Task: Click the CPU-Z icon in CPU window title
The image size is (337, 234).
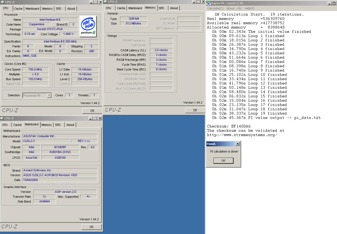Action: coord(2,2)
